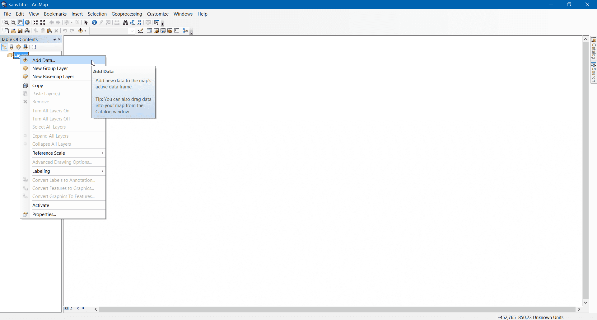597x320 pixels.
Task: Switch TOC to List By Visibility view
Action: coord(18,47)
